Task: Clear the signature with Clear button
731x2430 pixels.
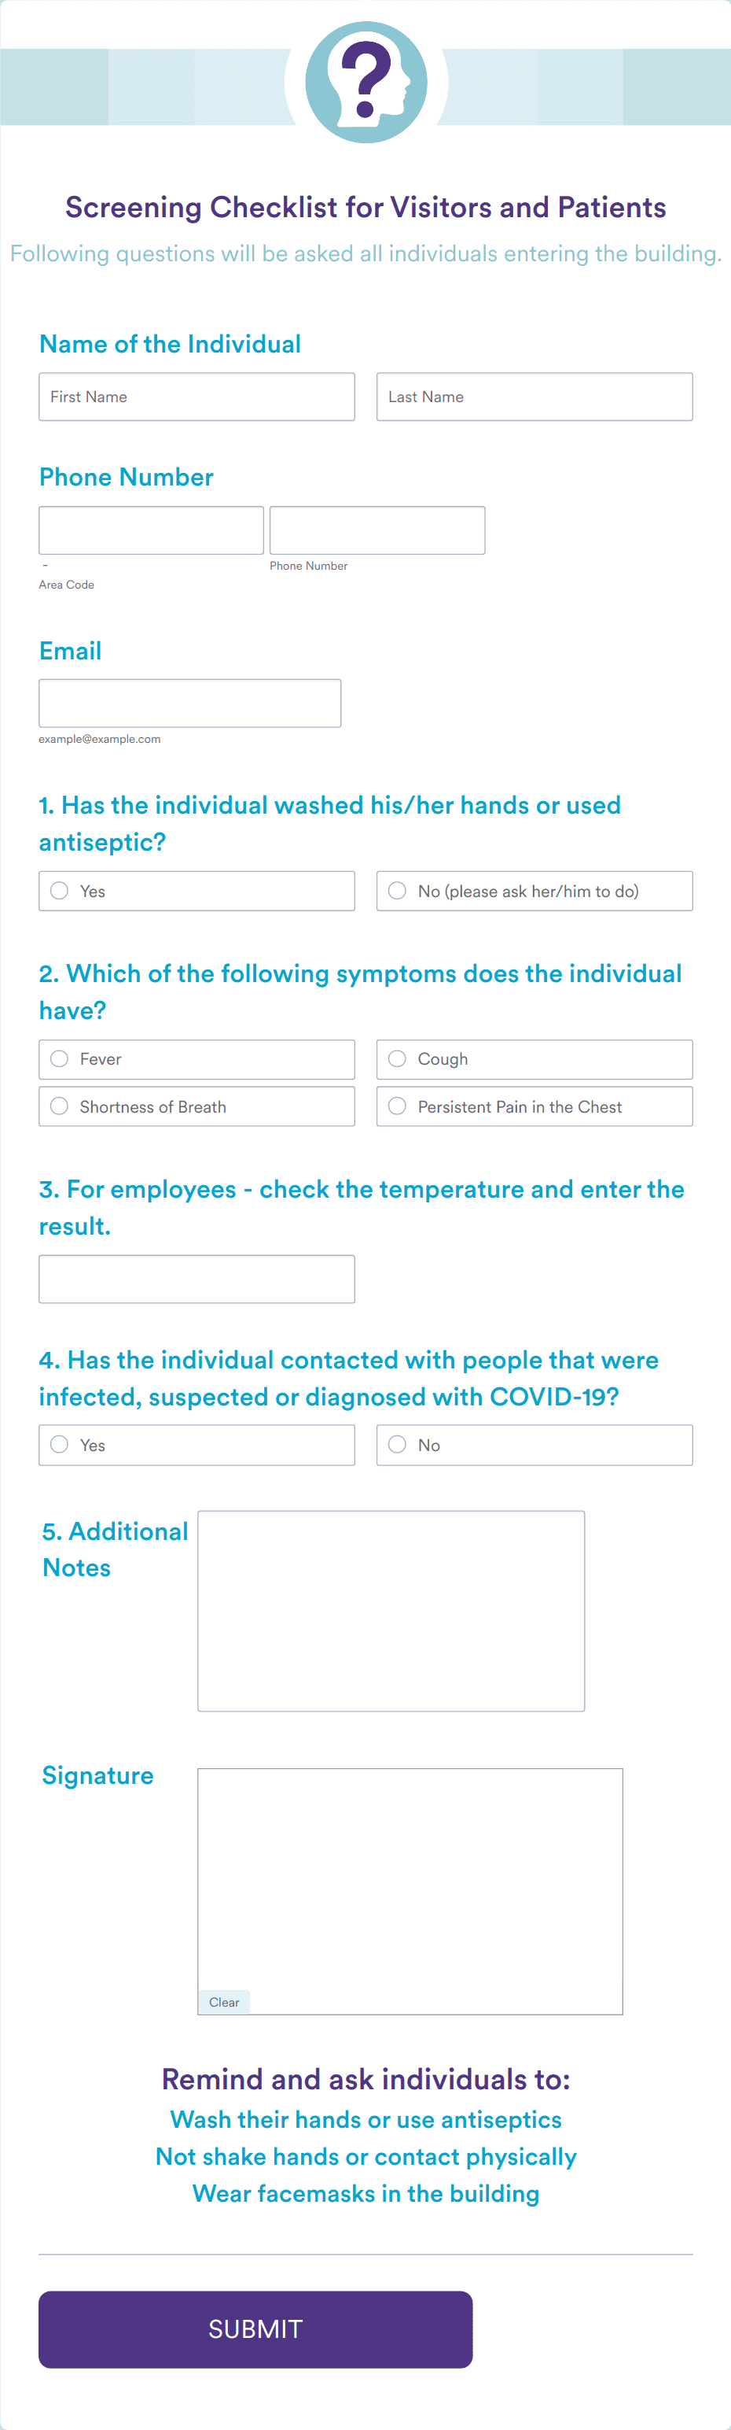Action: click(224, 2002)
